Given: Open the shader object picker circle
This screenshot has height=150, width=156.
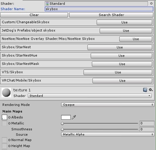Looking at the screenshot, I should coord(151,4).
